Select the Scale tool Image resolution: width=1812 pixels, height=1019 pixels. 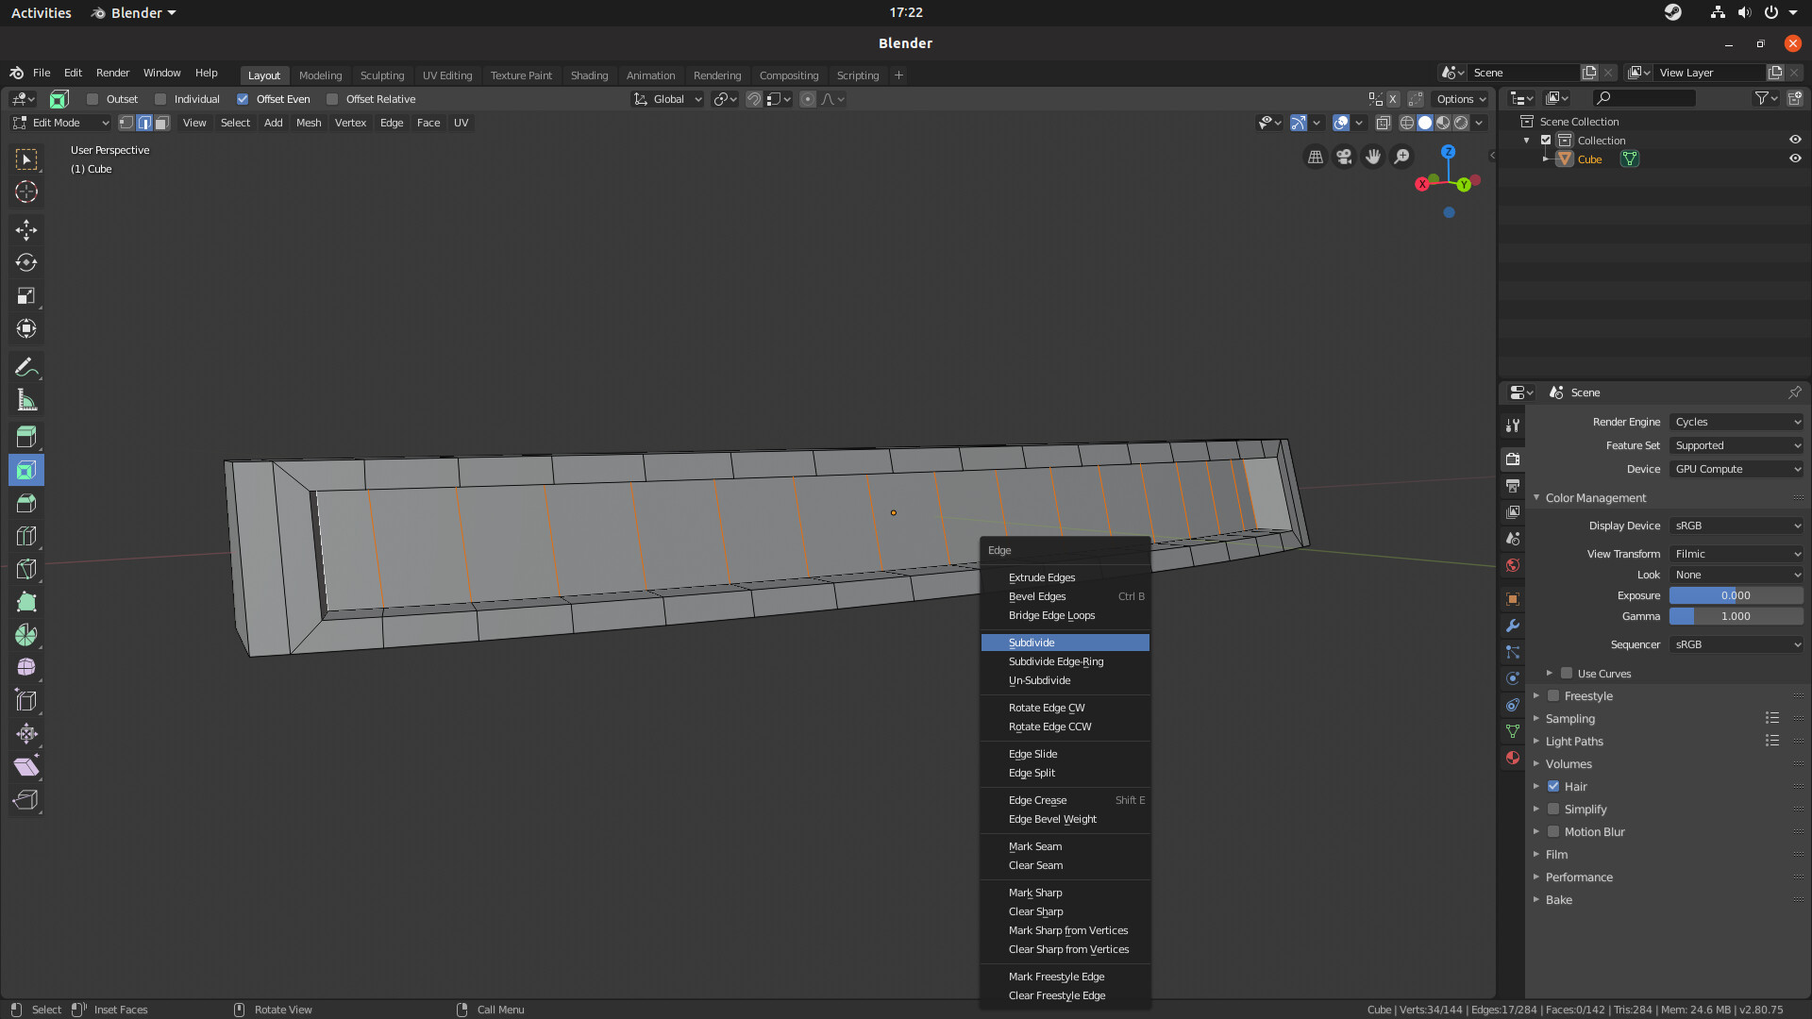coord(26,296)
